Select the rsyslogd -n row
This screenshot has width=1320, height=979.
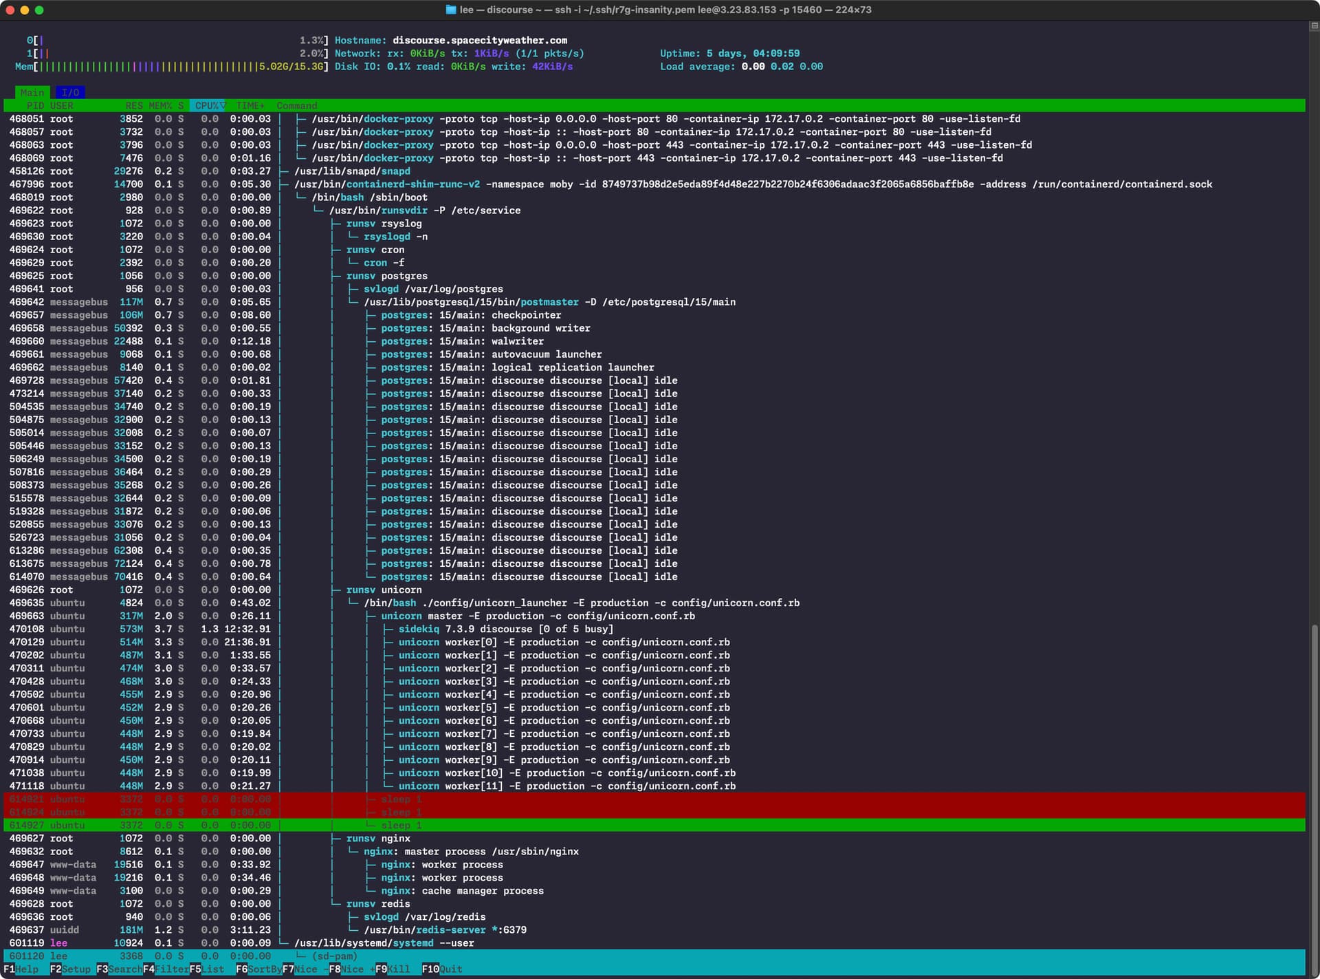tap(654, 237)
